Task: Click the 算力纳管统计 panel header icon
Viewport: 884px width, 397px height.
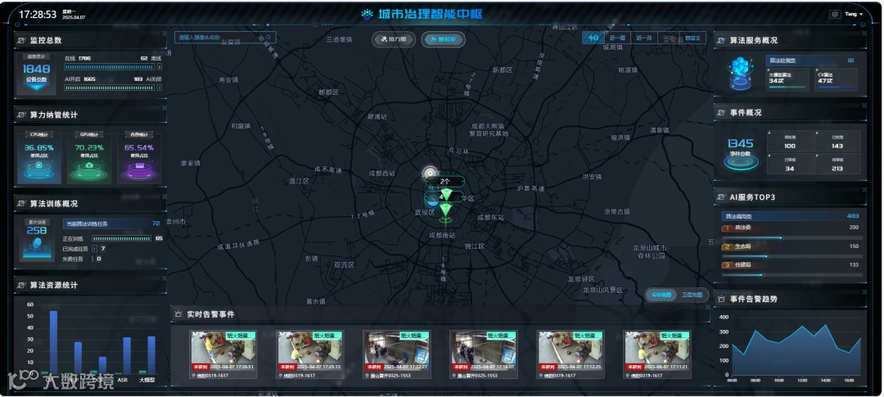Action: (x=22, y=115)
